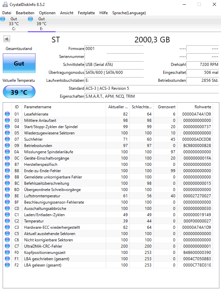The width and height of the screenshot is (221, 289).
Task: Click the ID column header
Action: [x=17, y=107]
